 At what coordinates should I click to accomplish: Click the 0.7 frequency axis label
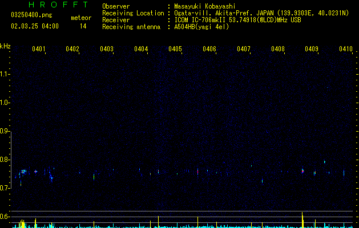pyautogui.click(x=5, y=188)
